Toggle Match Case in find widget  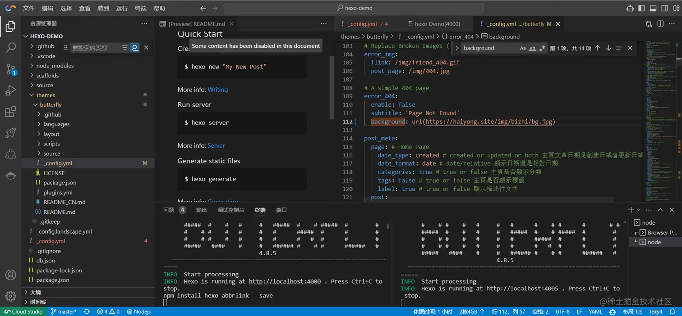click(523, 48)
